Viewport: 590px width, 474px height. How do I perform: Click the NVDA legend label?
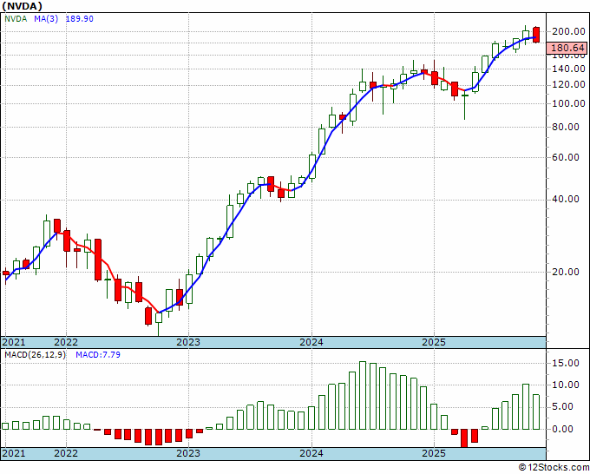pyautogui.click(x=16, y=19)
